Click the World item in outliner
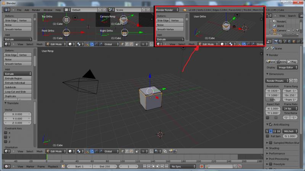The image size is (305, 171). (280, 26)
